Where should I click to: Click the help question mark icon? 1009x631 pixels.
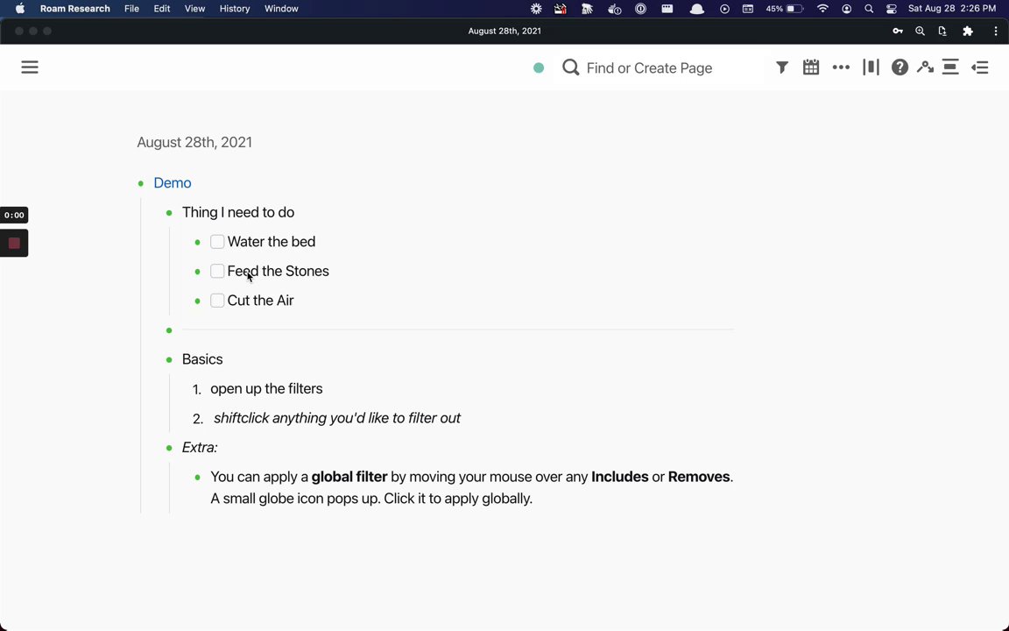pyautogui.click(x=900, y=67)
